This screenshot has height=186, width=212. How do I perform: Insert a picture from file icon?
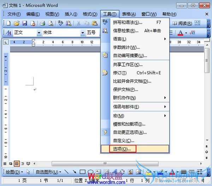(x=139, y=172)
